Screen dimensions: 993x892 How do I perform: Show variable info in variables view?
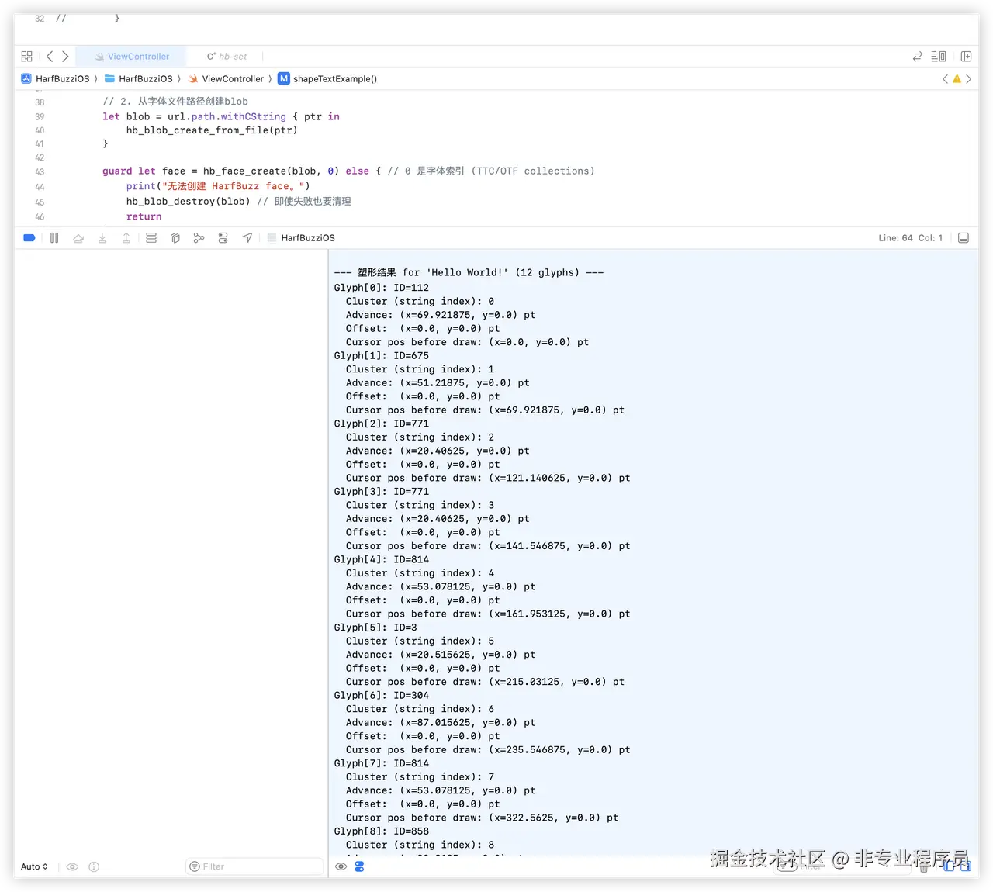(94, 866)
